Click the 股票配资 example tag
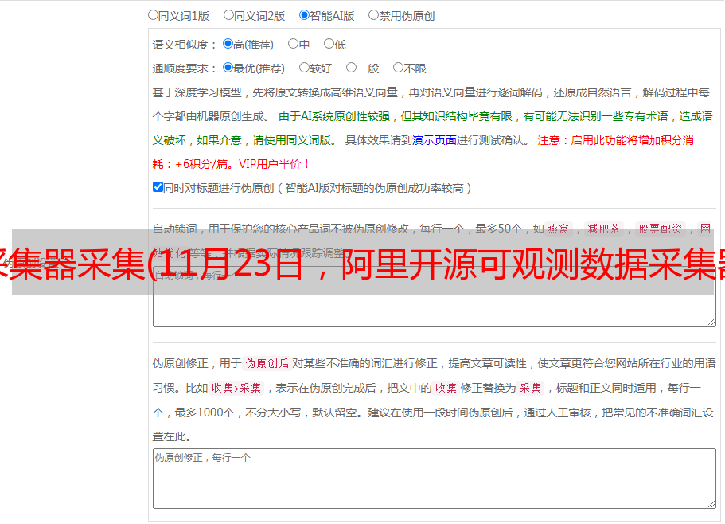The height and width of the screenshot is (524, 725). [x=661, y=229]
